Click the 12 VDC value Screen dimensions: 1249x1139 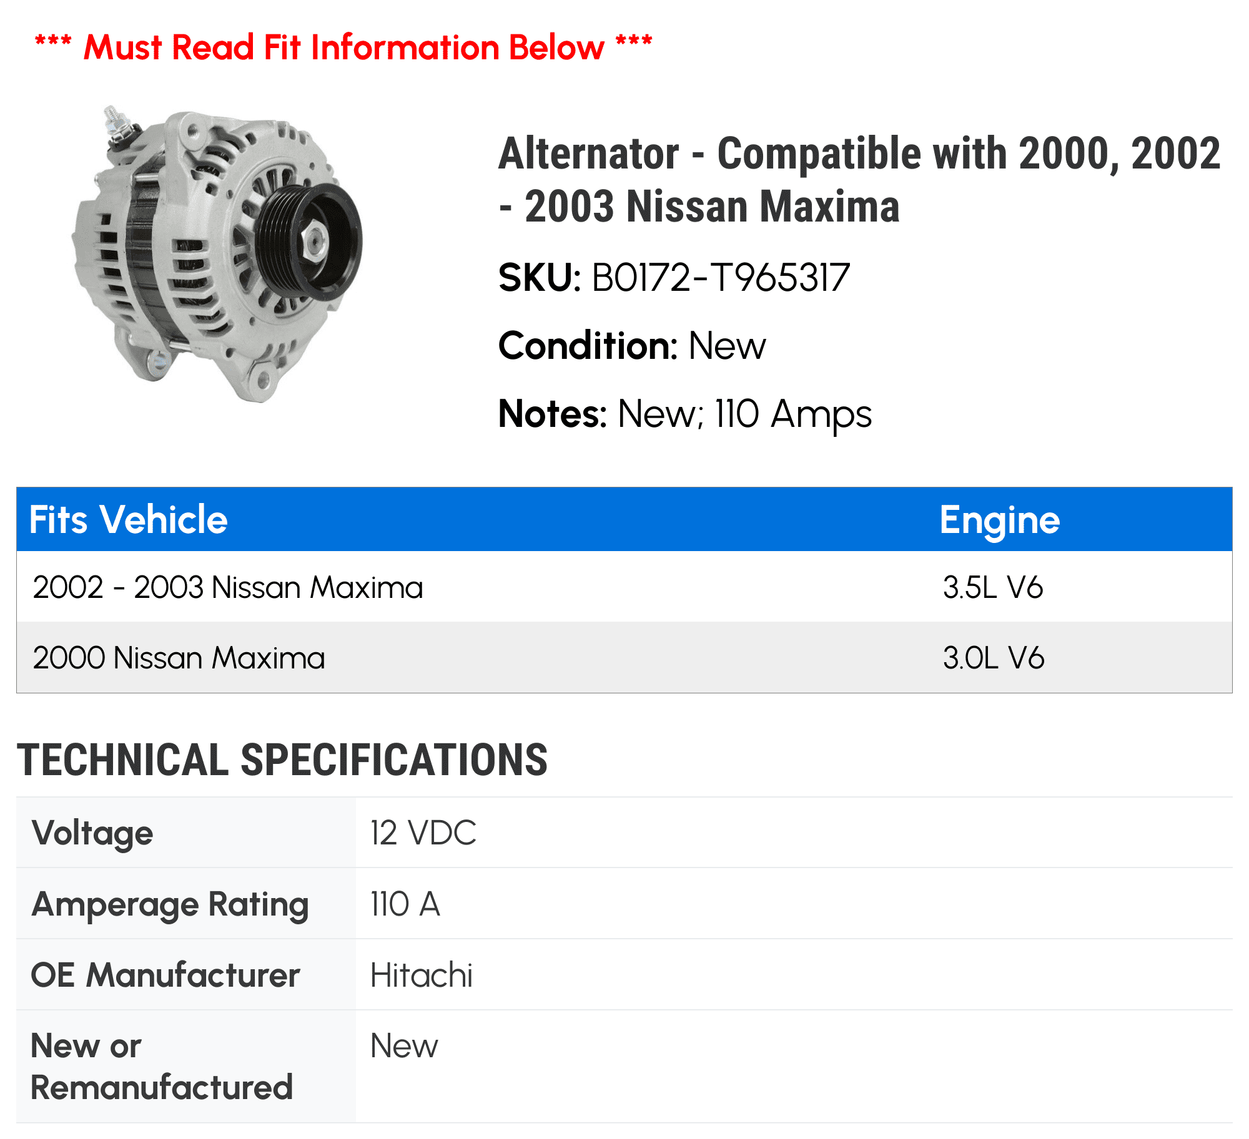423,833
